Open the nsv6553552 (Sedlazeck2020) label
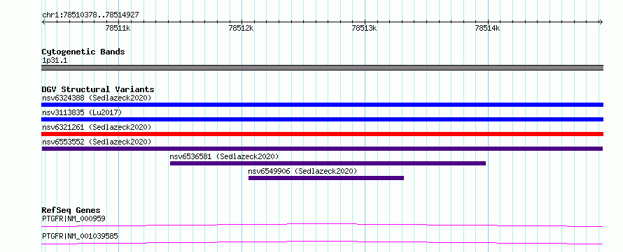Viewport: 623px width, 252px height. coord(97,142)
